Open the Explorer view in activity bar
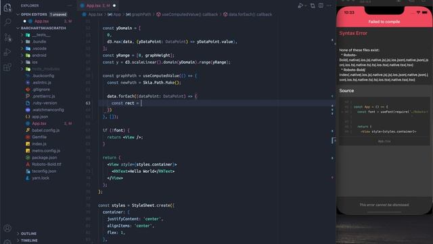Image resolution: width=433 pixels, height=244 pixels. click(x=7, y=7)
